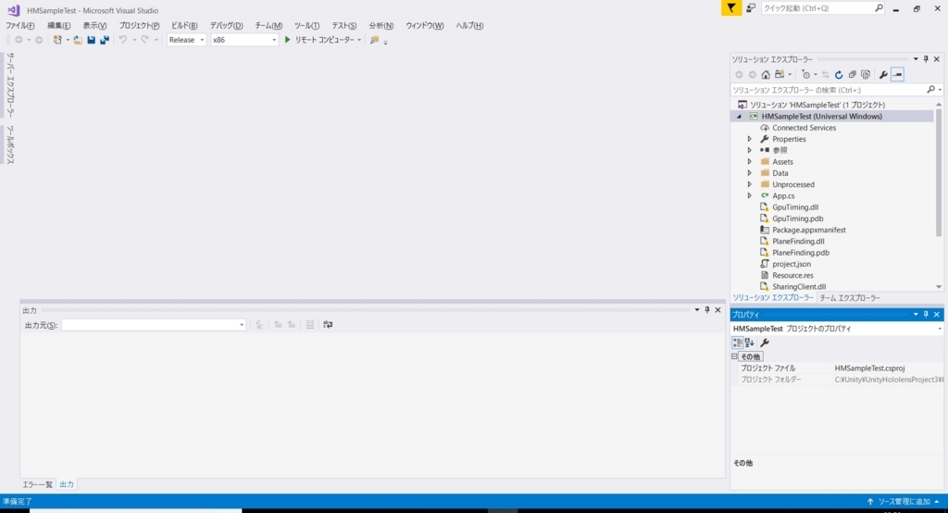The height and width of the screenshot is (513, 948).
Task: Open the サーバー エクスプローラー side tab
Action: pos(10,84)
